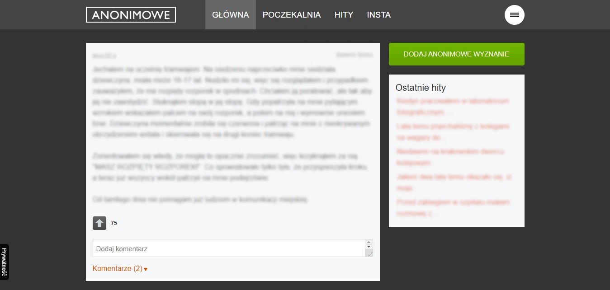Viewport: 610px width, 290px height.
Task: Click comment box scroll down arrow
Action: (x=369, y=247)
